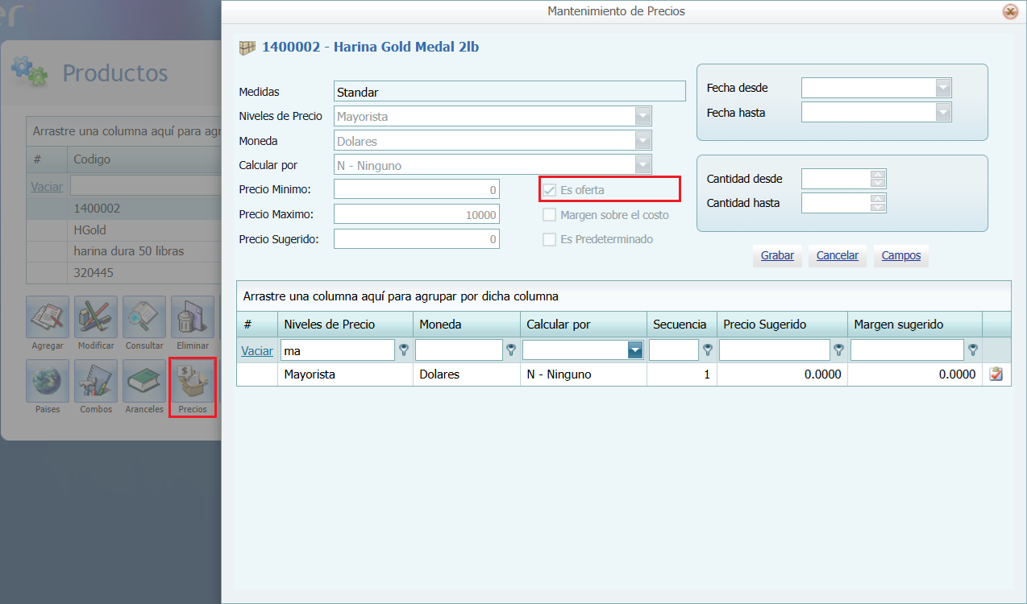The width and height of the screenshot is (1027, 604).
Task: Click the Eliminar trash icon
Action: pos(193,317)
